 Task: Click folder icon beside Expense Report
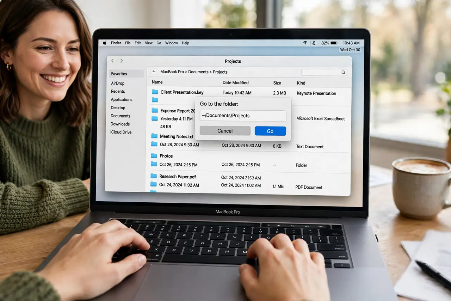[155, 110]
